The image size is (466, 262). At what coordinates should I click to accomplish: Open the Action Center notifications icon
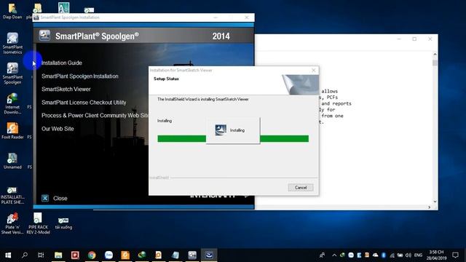click(455, 255)
